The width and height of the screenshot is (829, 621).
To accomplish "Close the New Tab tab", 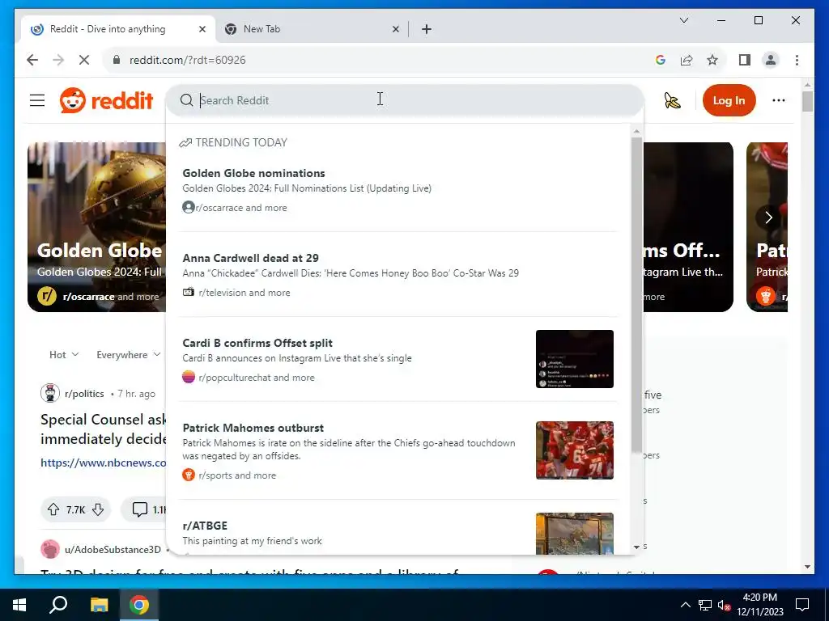I will (x=395, y=29).
